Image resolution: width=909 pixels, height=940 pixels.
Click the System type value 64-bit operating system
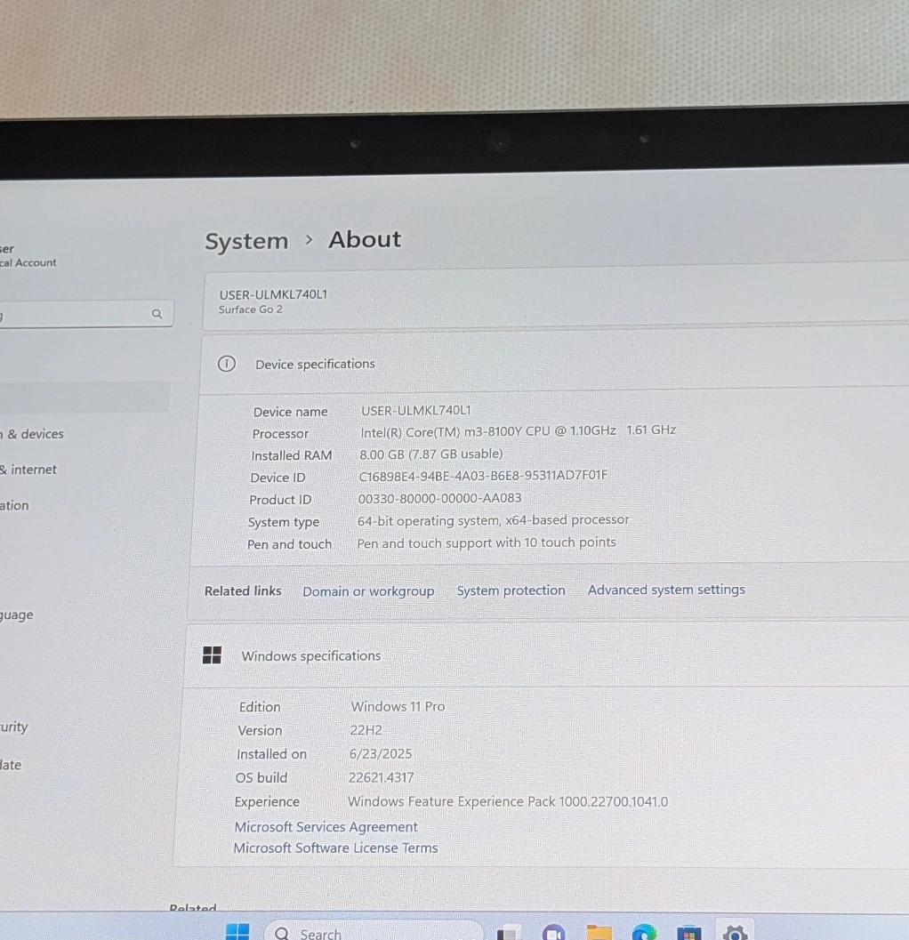tap(494, 520)
